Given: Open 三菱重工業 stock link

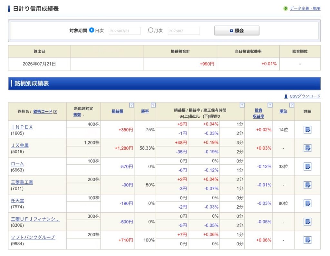Looking at the screenshot, I should point(22,182).
